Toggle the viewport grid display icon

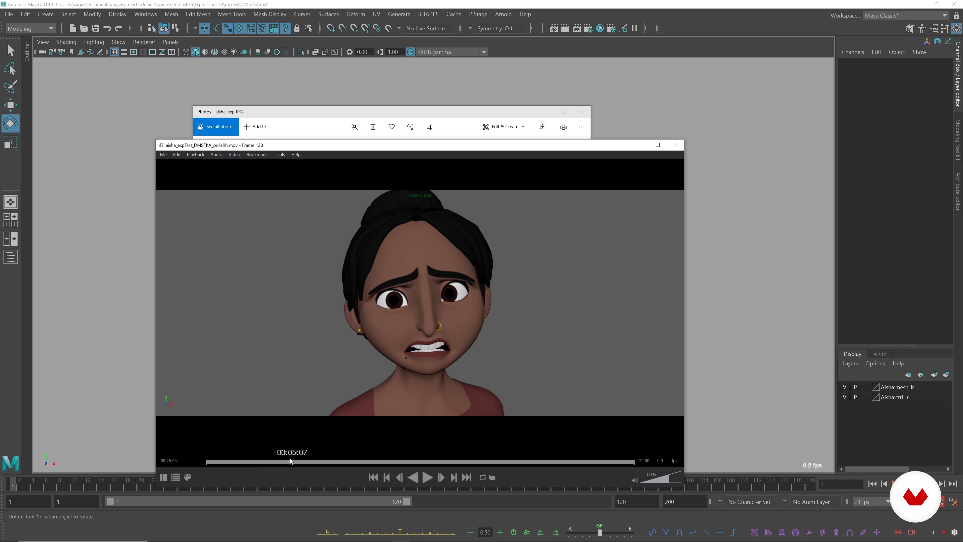[114, 52]
